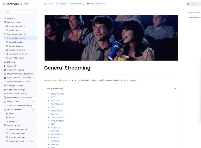Viewport: 201px width, 148px height.
Task: Click the Discord icon in top bar
Action: (45, 4)
